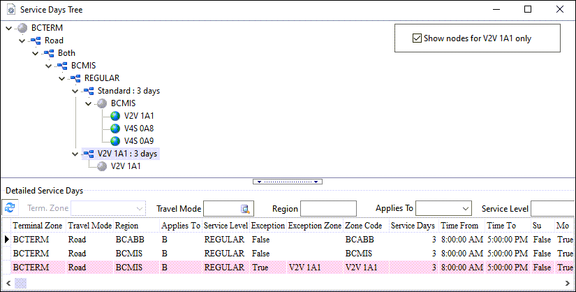Click the globe icon beside V4S 0A9
Image resolution: width=576 pixels, height=292 pixels.
[115, 141]
